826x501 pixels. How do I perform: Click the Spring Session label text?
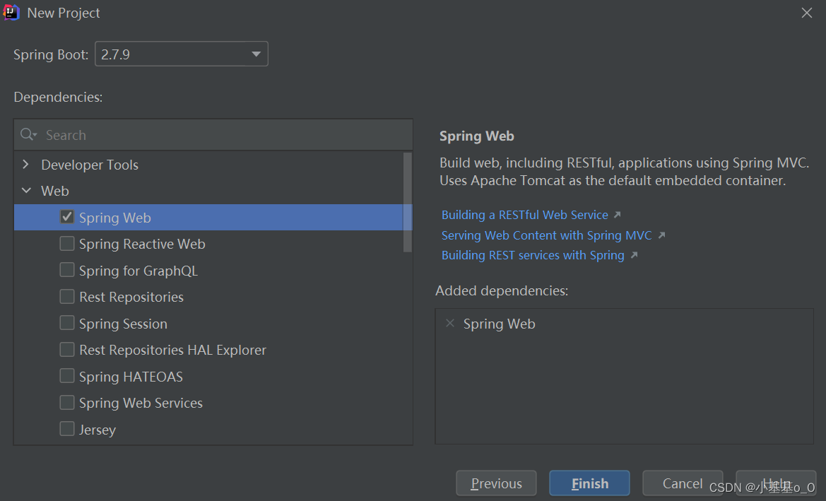click(x=123, y=324)
